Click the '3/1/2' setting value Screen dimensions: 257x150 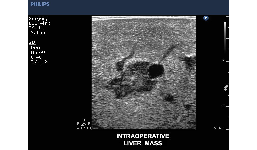(x=39, y=62)
